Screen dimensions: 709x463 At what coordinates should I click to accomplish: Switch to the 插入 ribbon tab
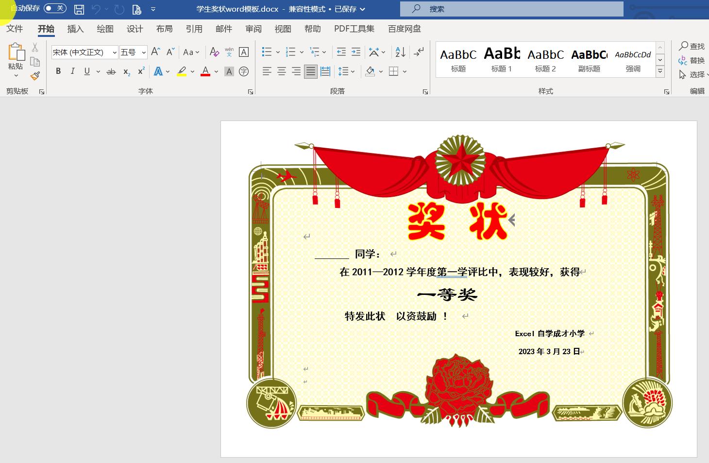coord(75,29)
